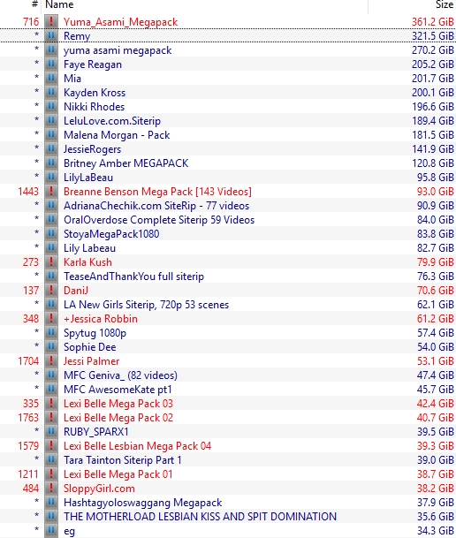Click the paused icon for LeluLove.com.Siterip

click(x=51, y=121)
